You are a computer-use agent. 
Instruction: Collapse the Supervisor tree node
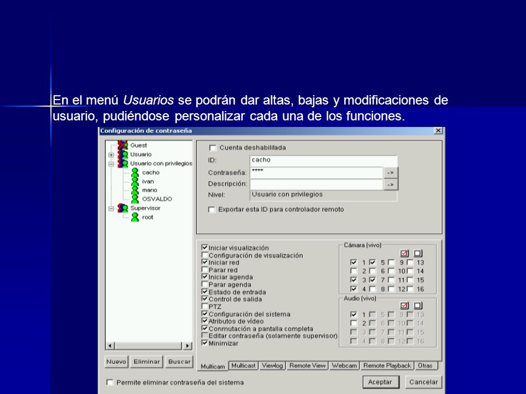[111, 208]
